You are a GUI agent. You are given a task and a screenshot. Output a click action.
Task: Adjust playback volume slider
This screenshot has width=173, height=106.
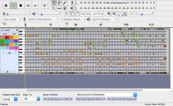coord(42,15)
